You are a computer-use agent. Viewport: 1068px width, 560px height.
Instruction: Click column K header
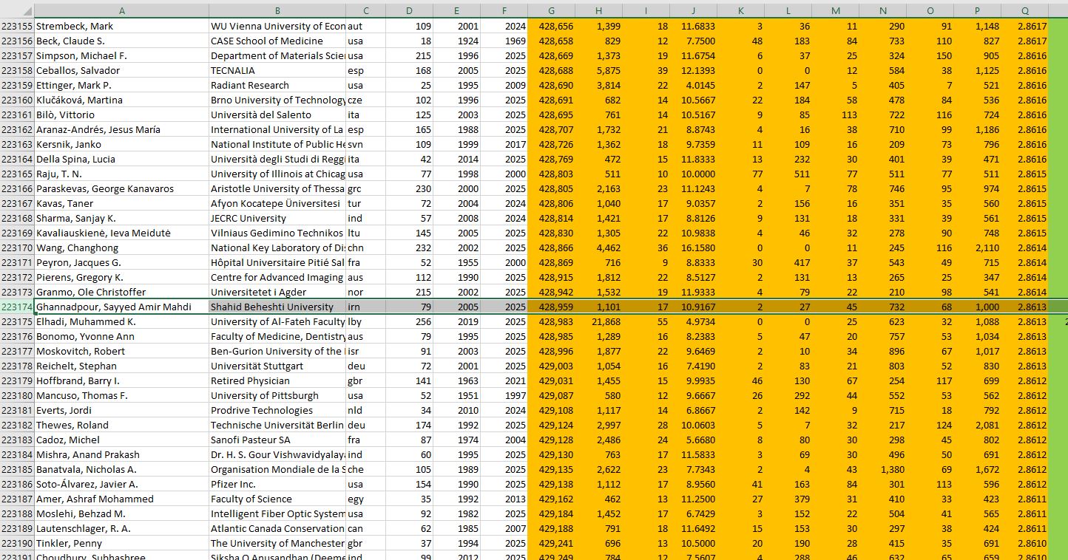(x=741, y=10)
